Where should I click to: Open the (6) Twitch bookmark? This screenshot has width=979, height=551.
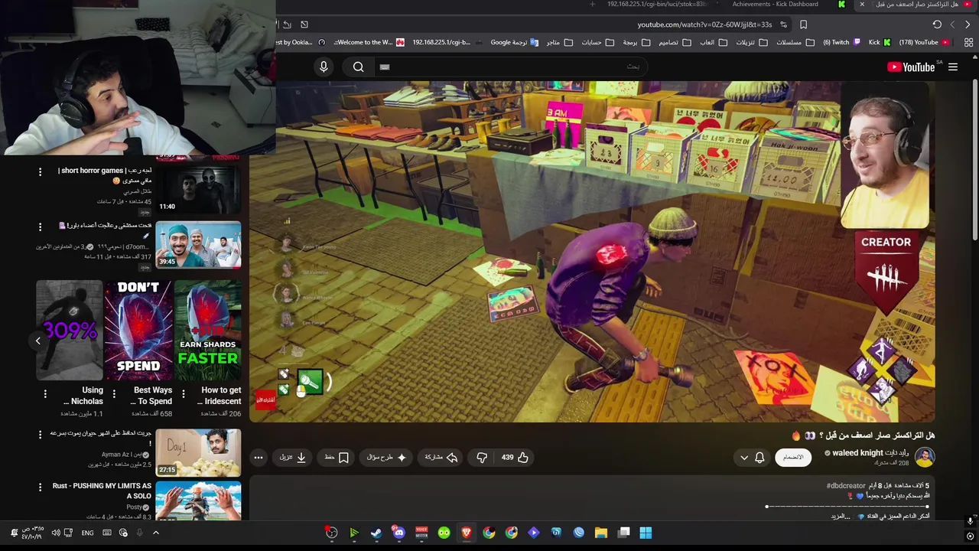[x=842, y=42]
